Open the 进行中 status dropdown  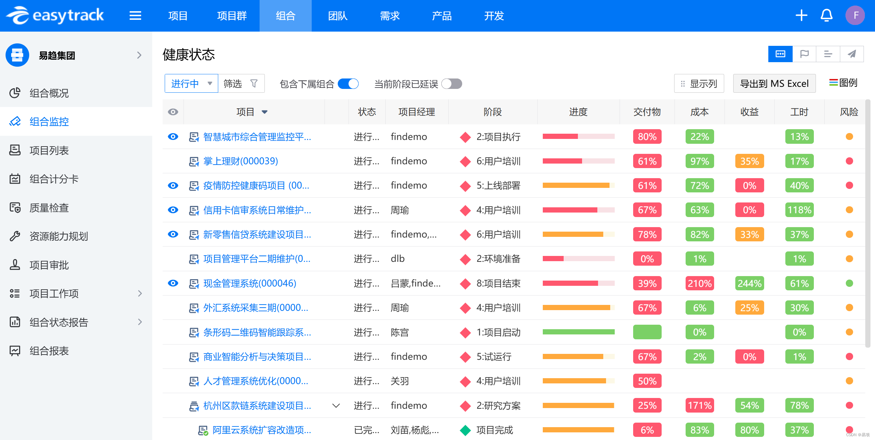191,83
